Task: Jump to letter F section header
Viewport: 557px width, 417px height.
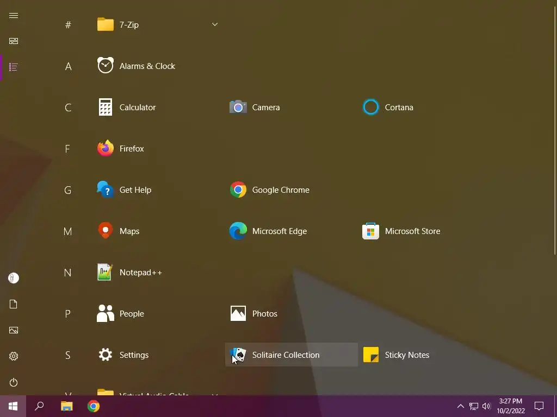Action: click(67, 149)
